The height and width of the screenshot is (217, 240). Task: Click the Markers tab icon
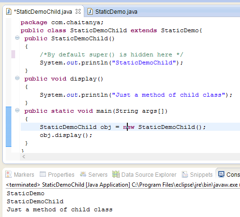9,174
